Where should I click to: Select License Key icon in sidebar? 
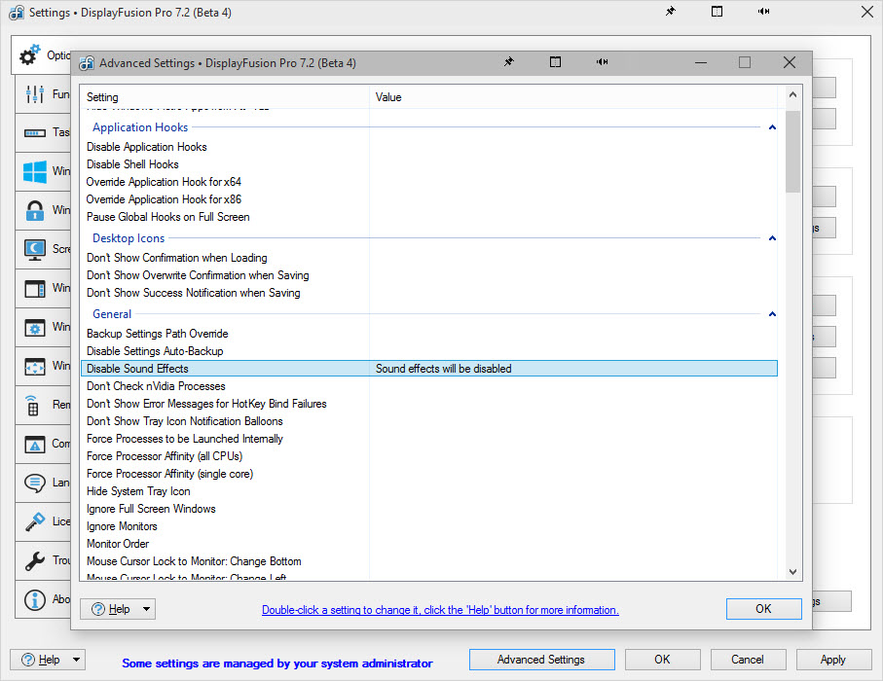(35, 521)
